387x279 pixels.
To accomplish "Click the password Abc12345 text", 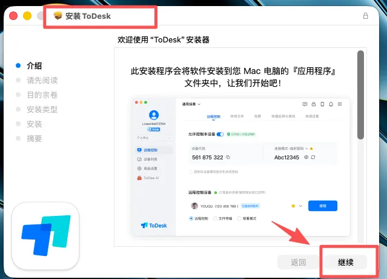I will [286, 158].
